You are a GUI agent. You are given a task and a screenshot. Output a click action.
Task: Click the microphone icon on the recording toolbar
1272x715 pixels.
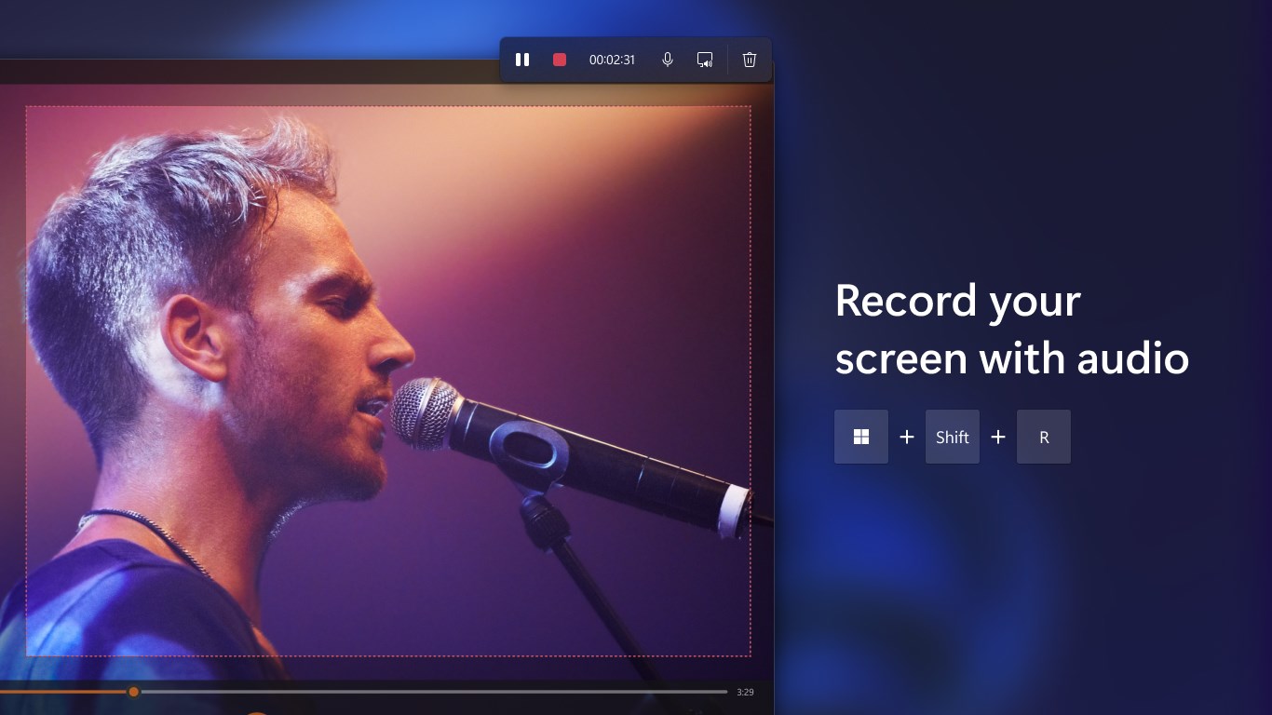pos(668,60)
